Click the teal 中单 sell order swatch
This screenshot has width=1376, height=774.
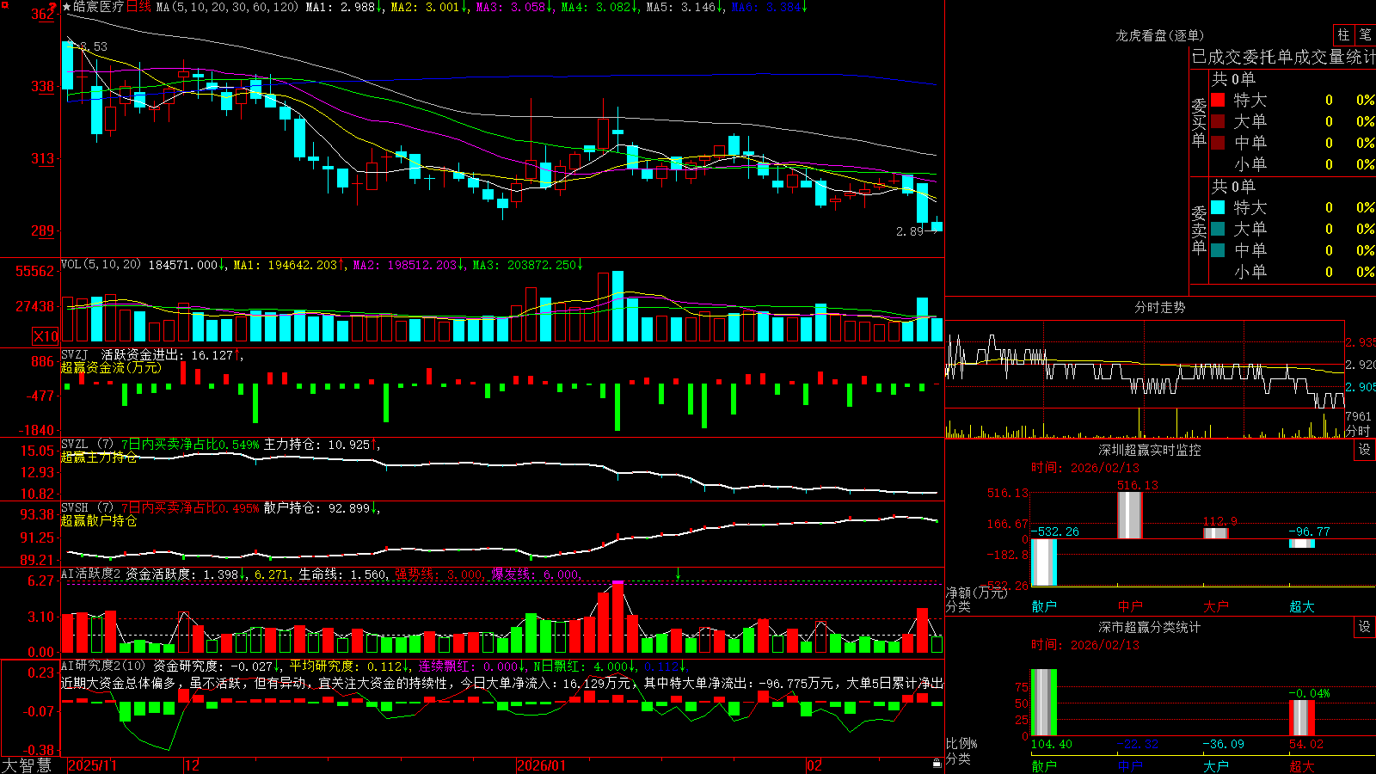tap(1218, 250)
